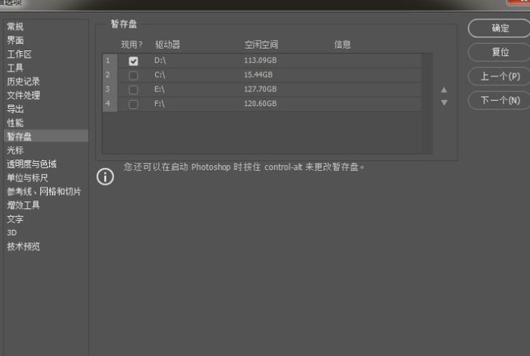Click 下一个(N) button

(500, 101)
